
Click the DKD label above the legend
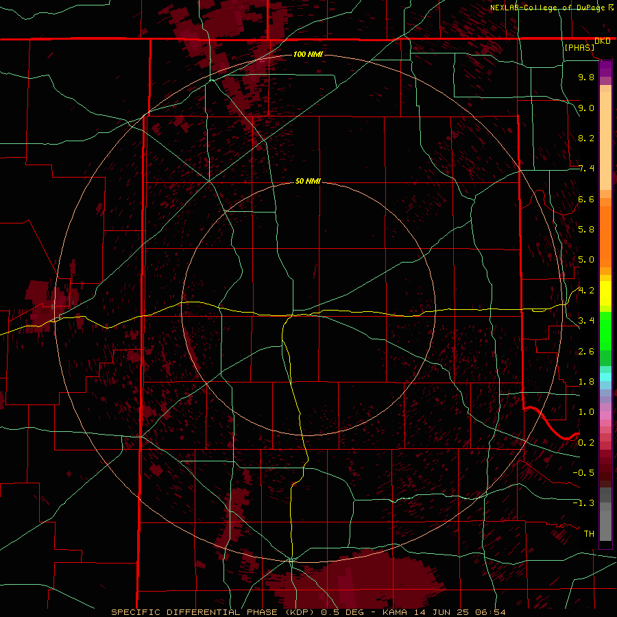603,41
